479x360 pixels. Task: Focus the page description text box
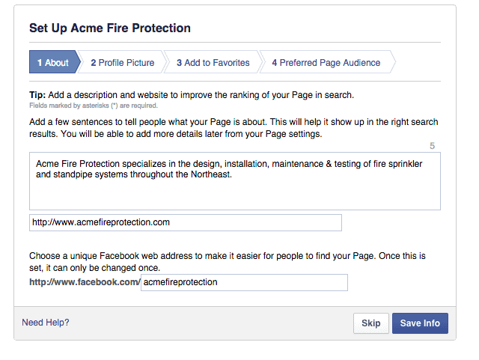[235, 181]
